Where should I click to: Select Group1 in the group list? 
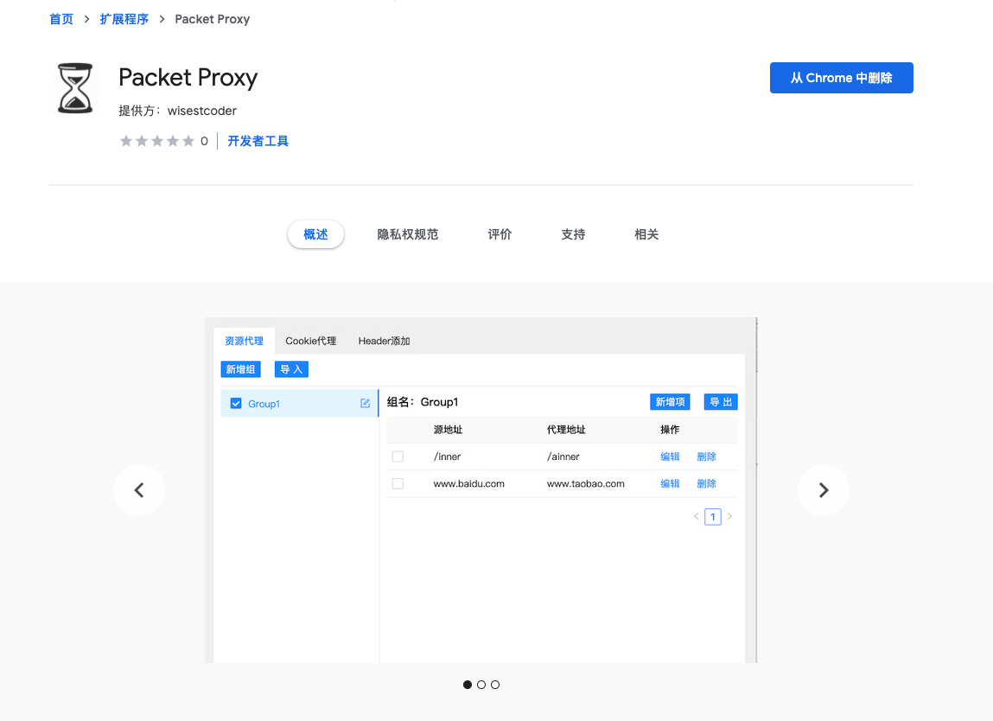point(300,403)
